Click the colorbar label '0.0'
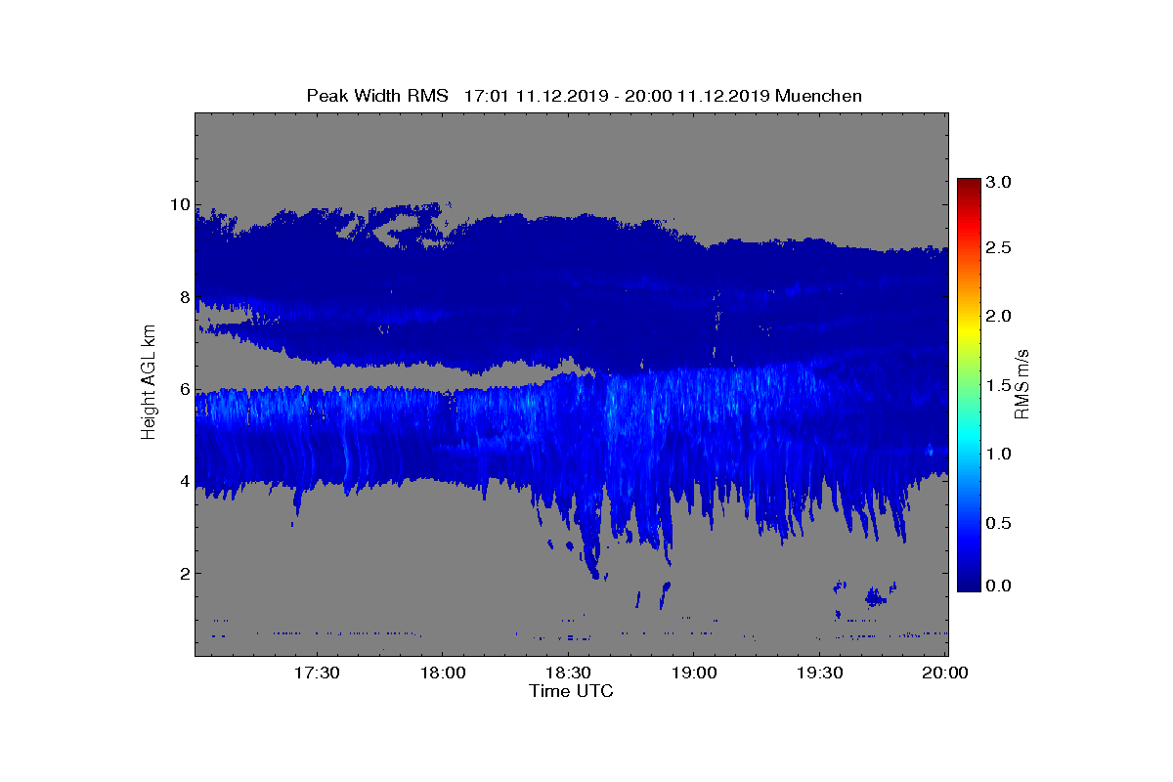The width and height of the screenshot is (1173, 782). coord(997,586)
